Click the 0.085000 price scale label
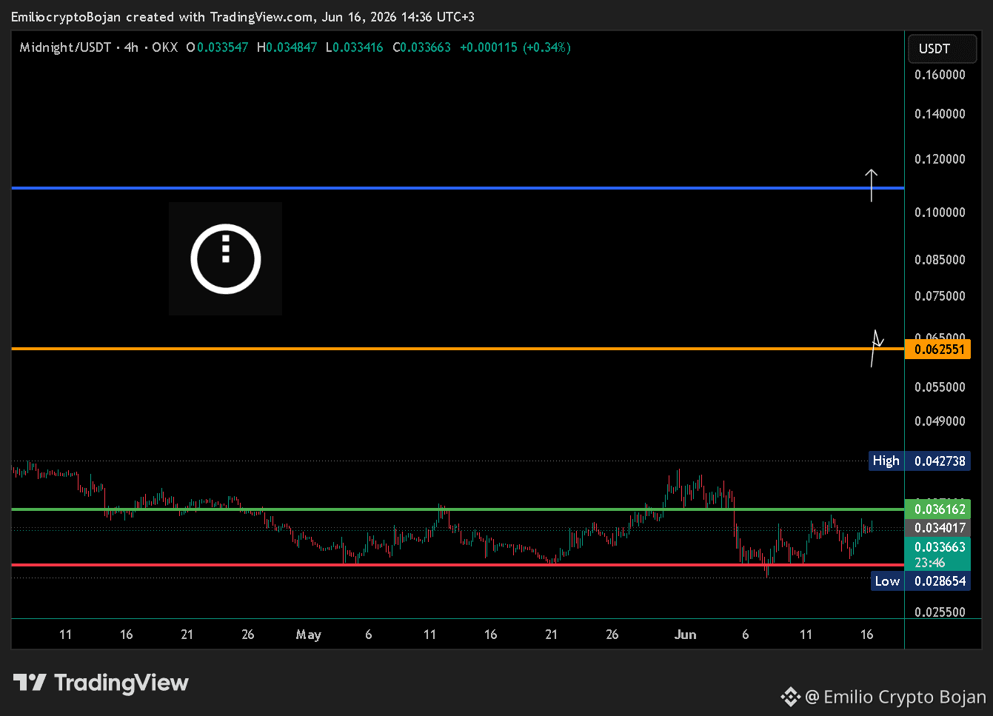The height and width of the screenshot is (716, 993). coord(940,260)
